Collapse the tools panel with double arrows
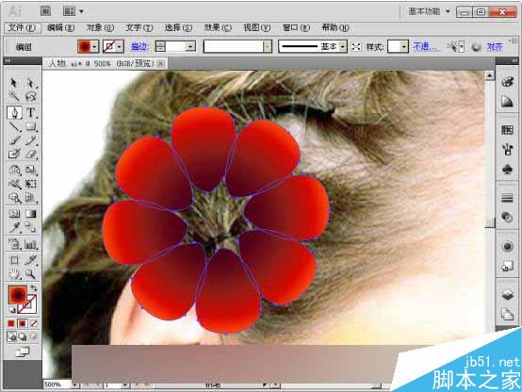Image resolution: width=522 pixels, height=392 pixels. pyautogui.click(x=8, y=61)
